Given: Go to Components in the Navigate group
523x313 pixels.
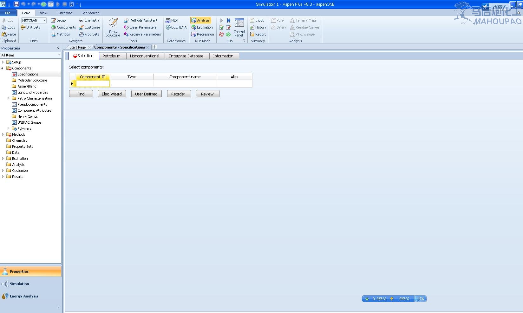Looking at the screenshot, I should click(63, 27).
